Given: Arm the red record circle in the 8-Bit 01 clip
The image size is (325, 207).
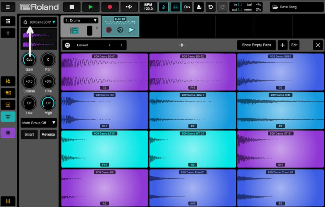Looking at the screenshot, I should (x=109, y=30).
